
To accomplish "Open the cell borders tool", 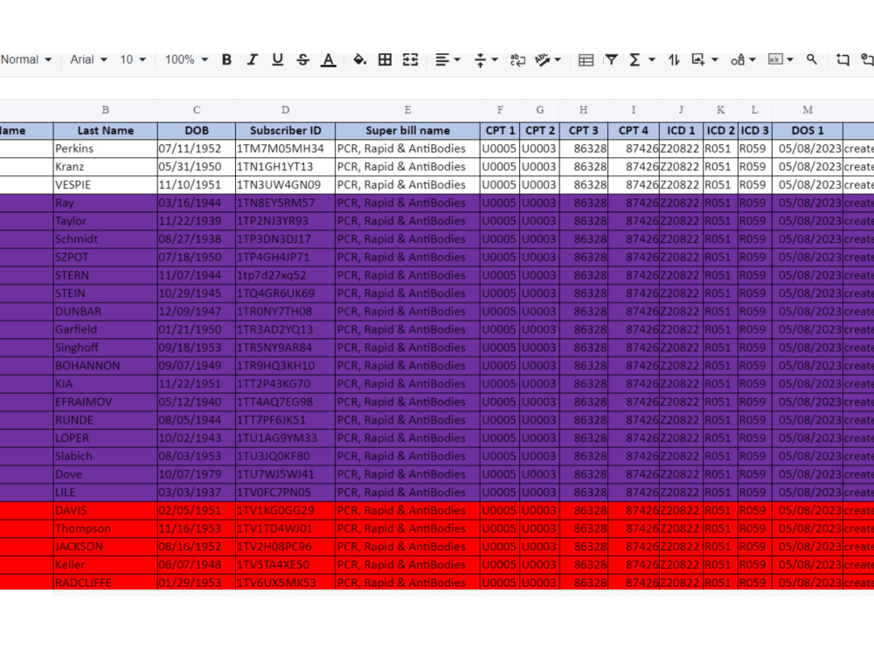I will pyautogui.click(x=385, y=59).
